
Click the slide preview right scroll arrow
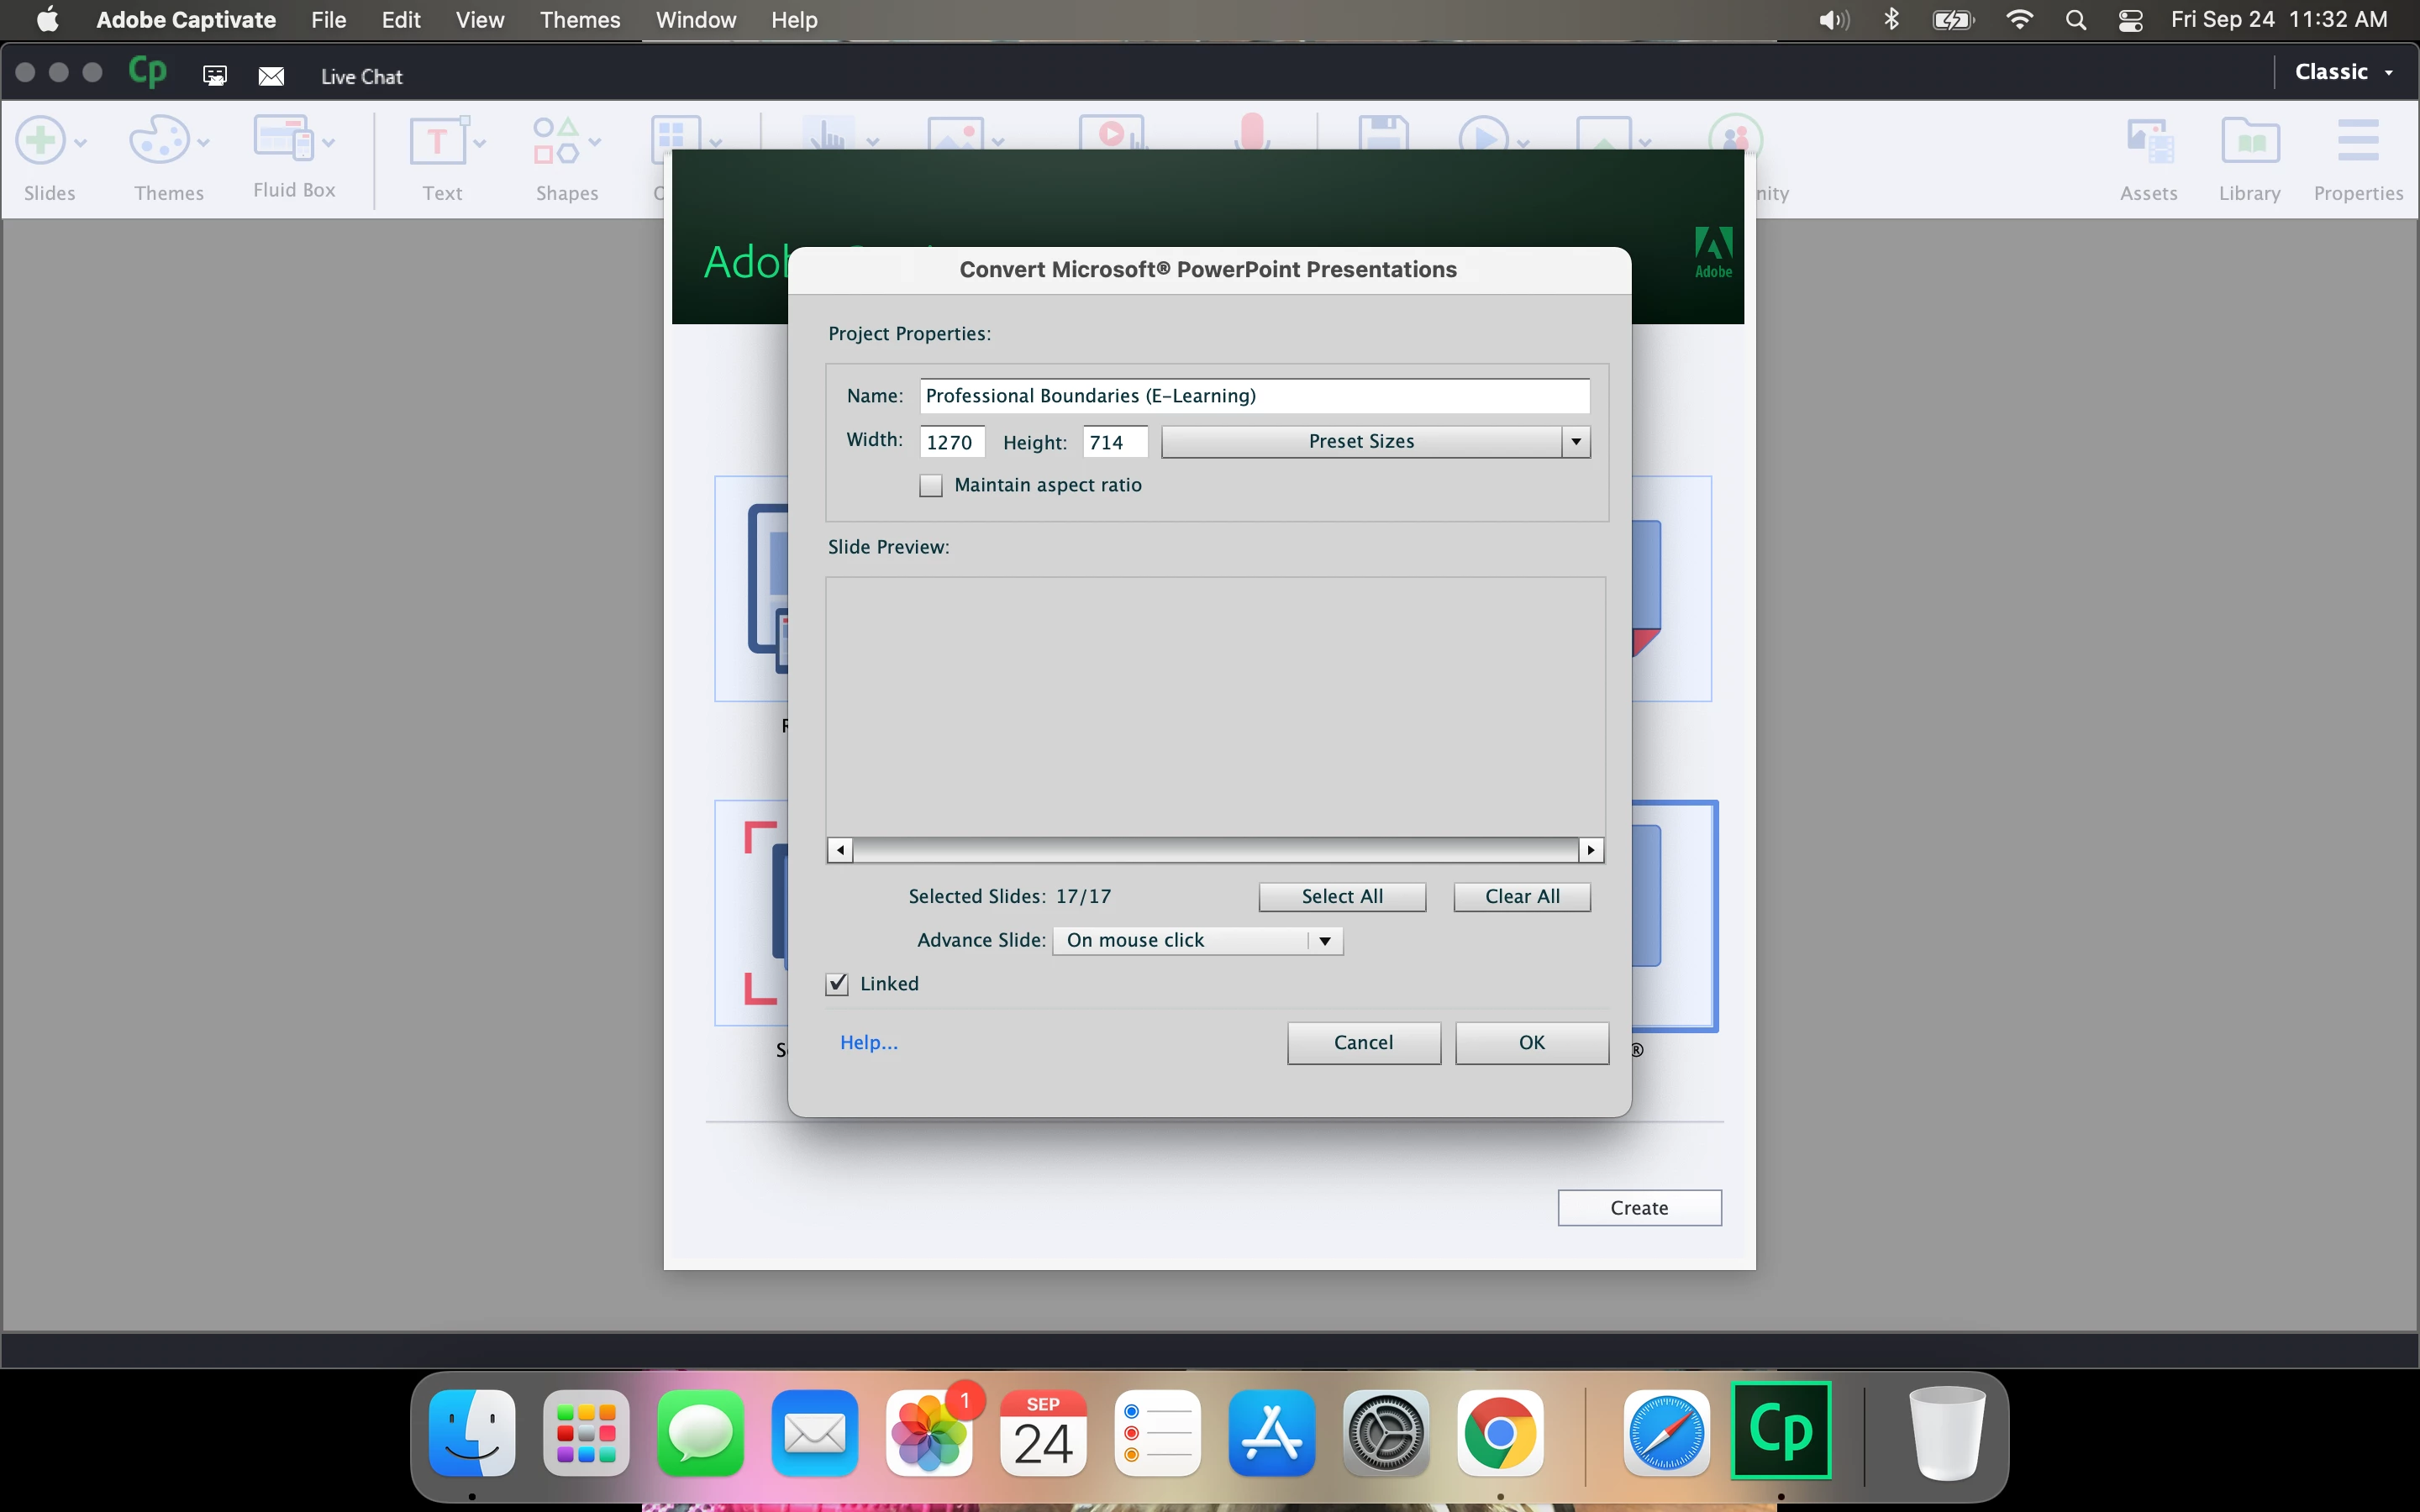pos(1590,850)
